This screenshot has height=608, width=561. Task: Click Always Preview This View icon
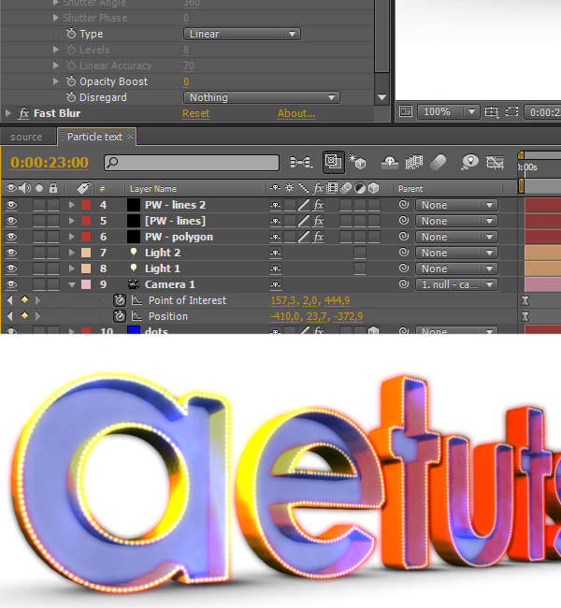tap(406, 111)
